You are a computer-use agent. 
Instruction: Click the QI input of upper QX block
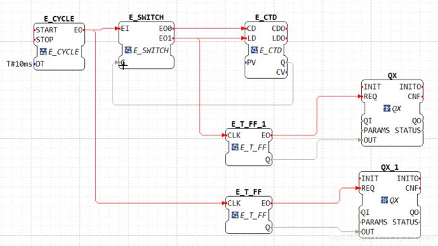(368, 121)
